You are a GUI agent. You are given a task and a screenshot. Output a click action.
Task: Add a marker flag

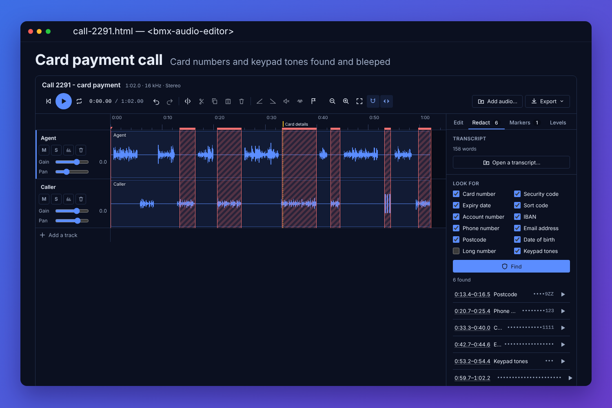tap(313, 101)
